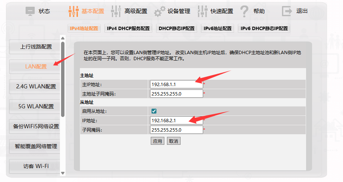Click the 从地址 IP地址 input field

pyautogui.click(x=176, y=120)
